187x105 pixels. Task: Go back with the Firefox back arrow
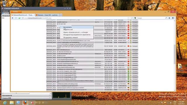click(x=13, y=18)
